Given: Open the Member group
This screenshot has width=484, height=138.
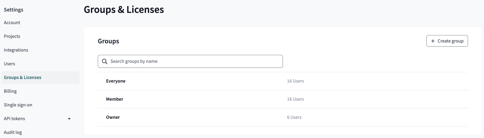Looking at the screenshot, I should pos(115,99).
